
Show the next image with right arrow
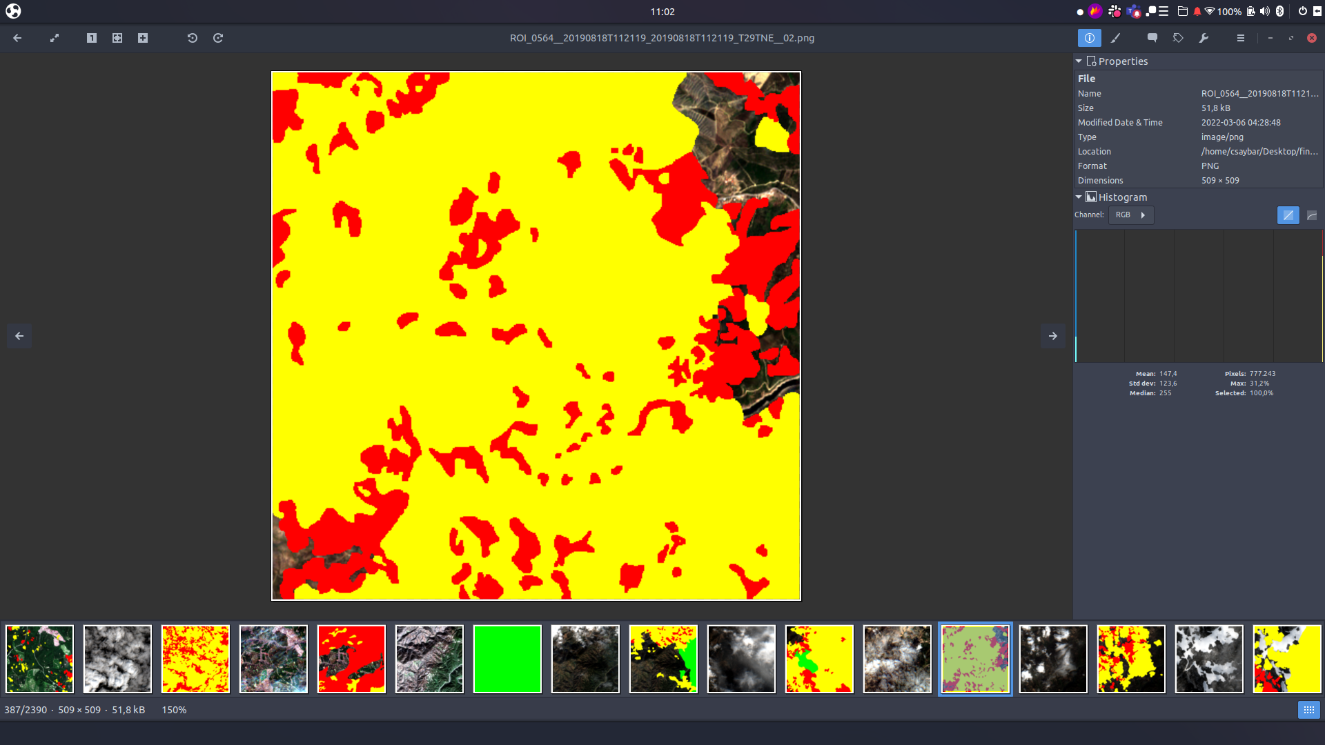coord(1053,336)
